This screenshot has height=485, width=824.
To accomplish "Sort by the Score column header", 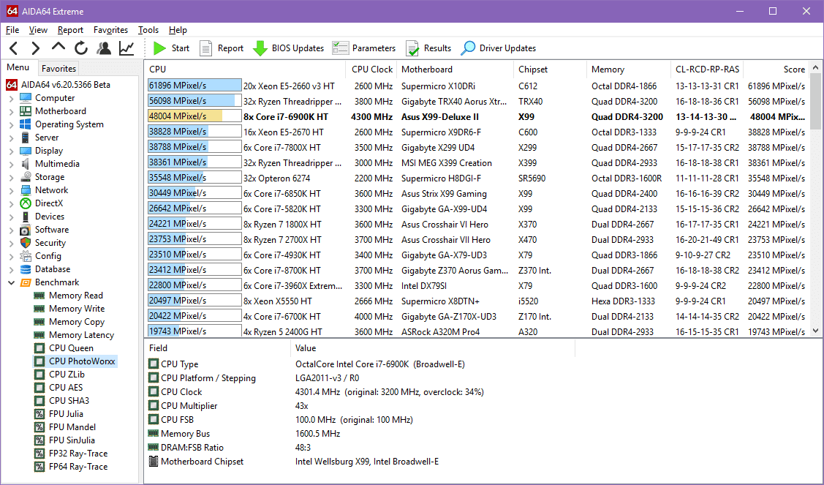I will (x=776, y=69).
